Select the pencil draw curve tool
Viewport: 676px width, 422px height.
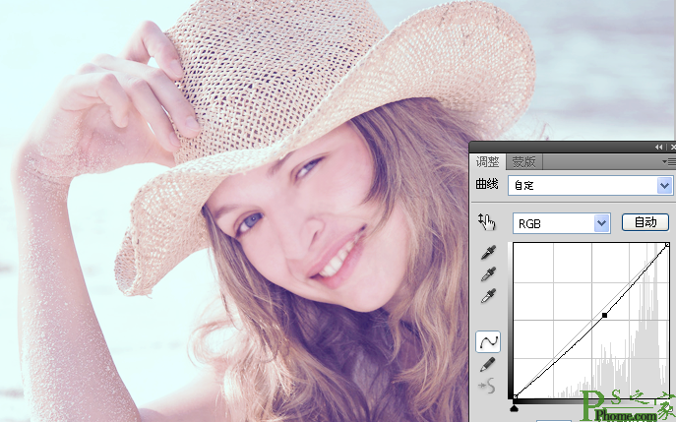488,365
